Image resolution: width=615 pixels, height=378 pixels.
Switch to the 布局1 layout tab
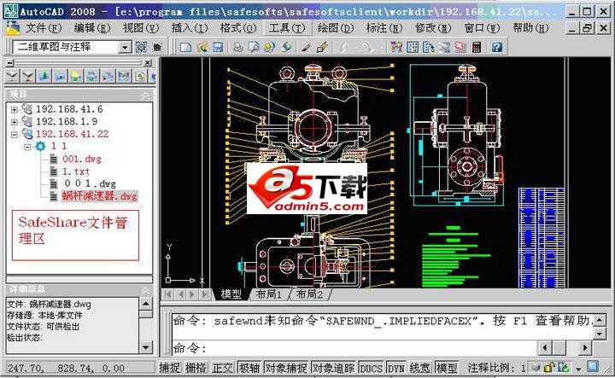(269, 294)
